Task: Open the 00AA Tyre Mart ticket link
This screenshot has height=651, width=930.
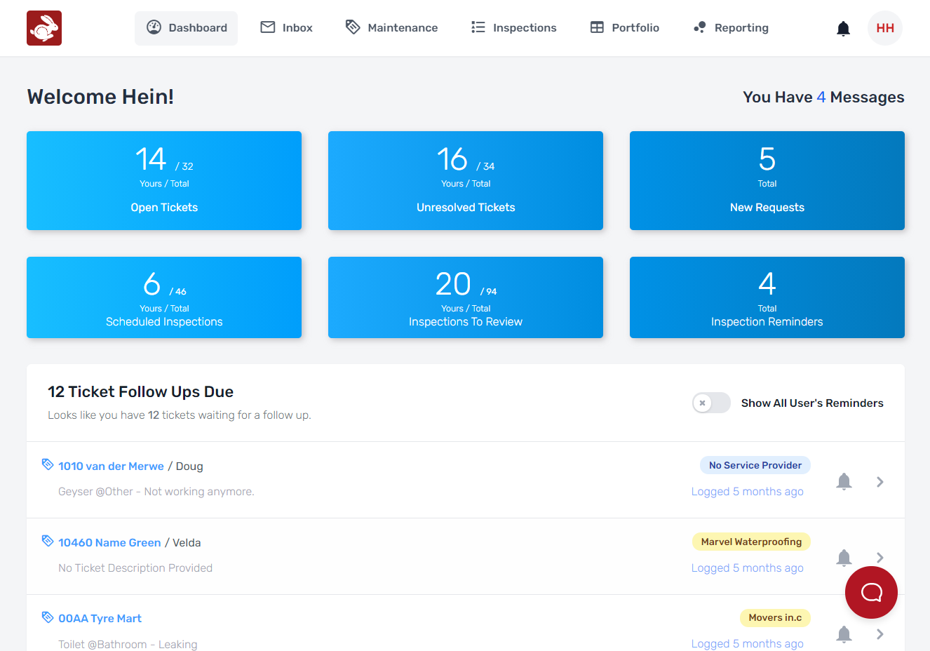Action: coord(100,619)
